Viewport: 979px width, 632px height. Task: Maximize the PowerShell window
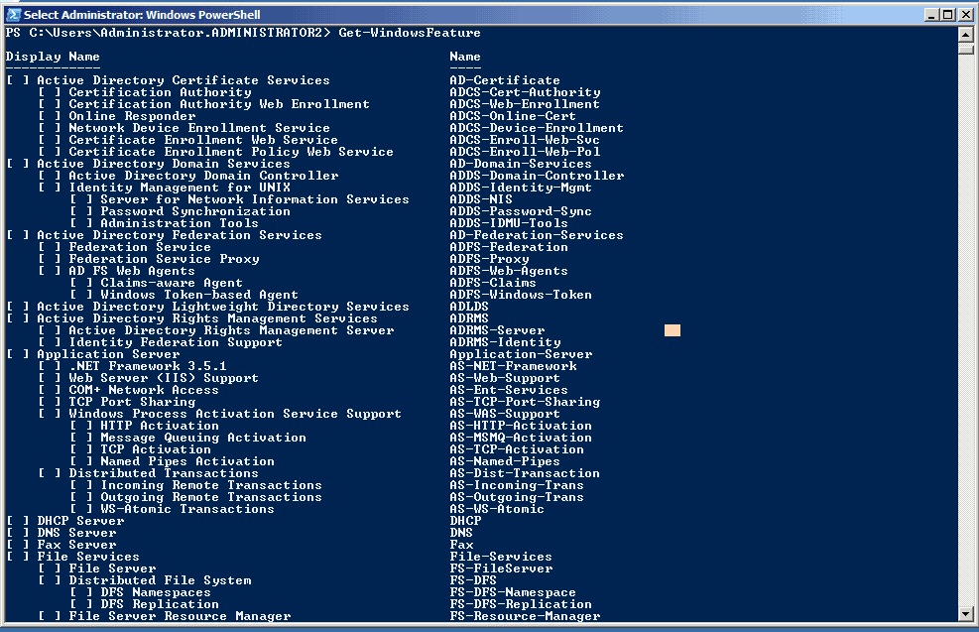click(948, 14)
